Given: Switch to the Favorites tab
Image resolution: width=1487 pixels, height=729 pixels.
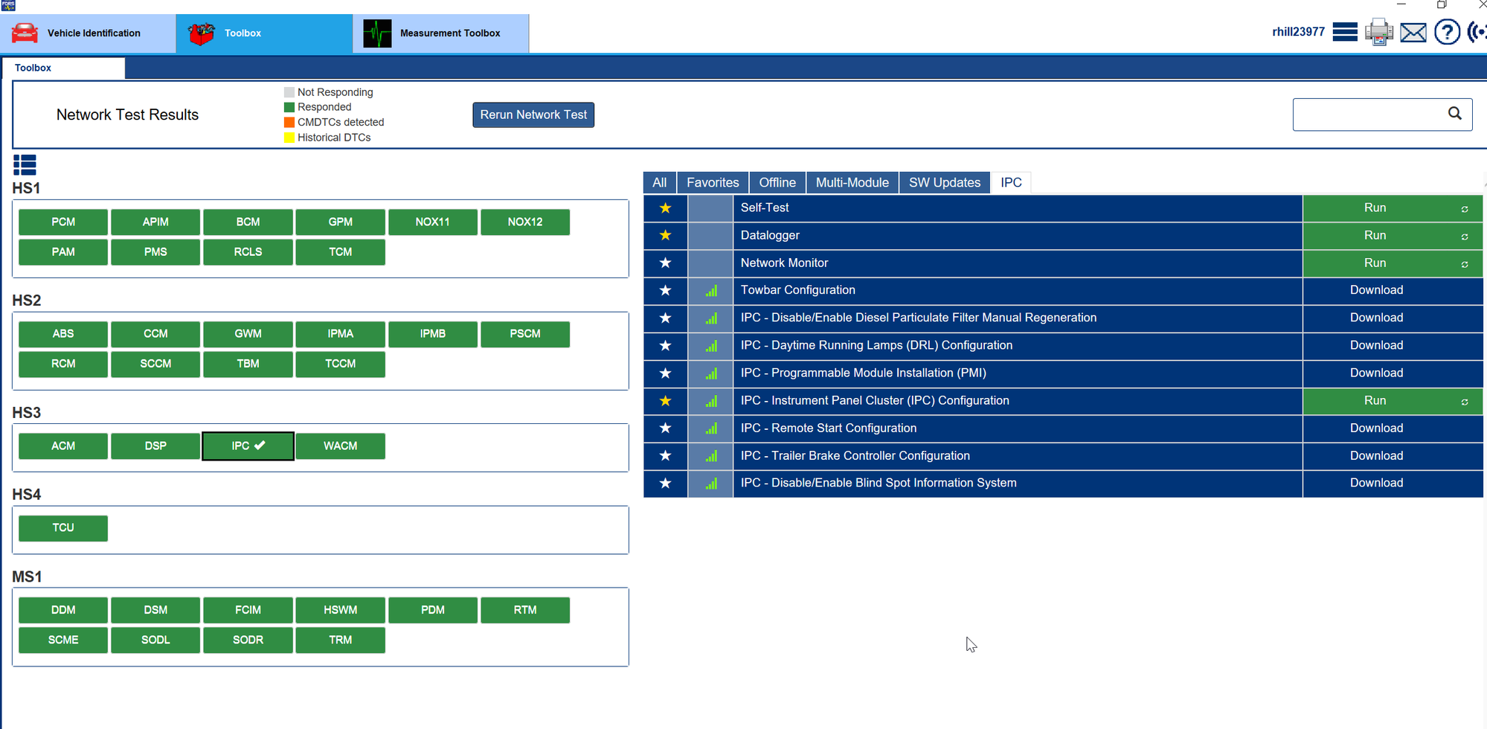Looking at the screenshot, I should pyautogui.click(x=712, y=182).
